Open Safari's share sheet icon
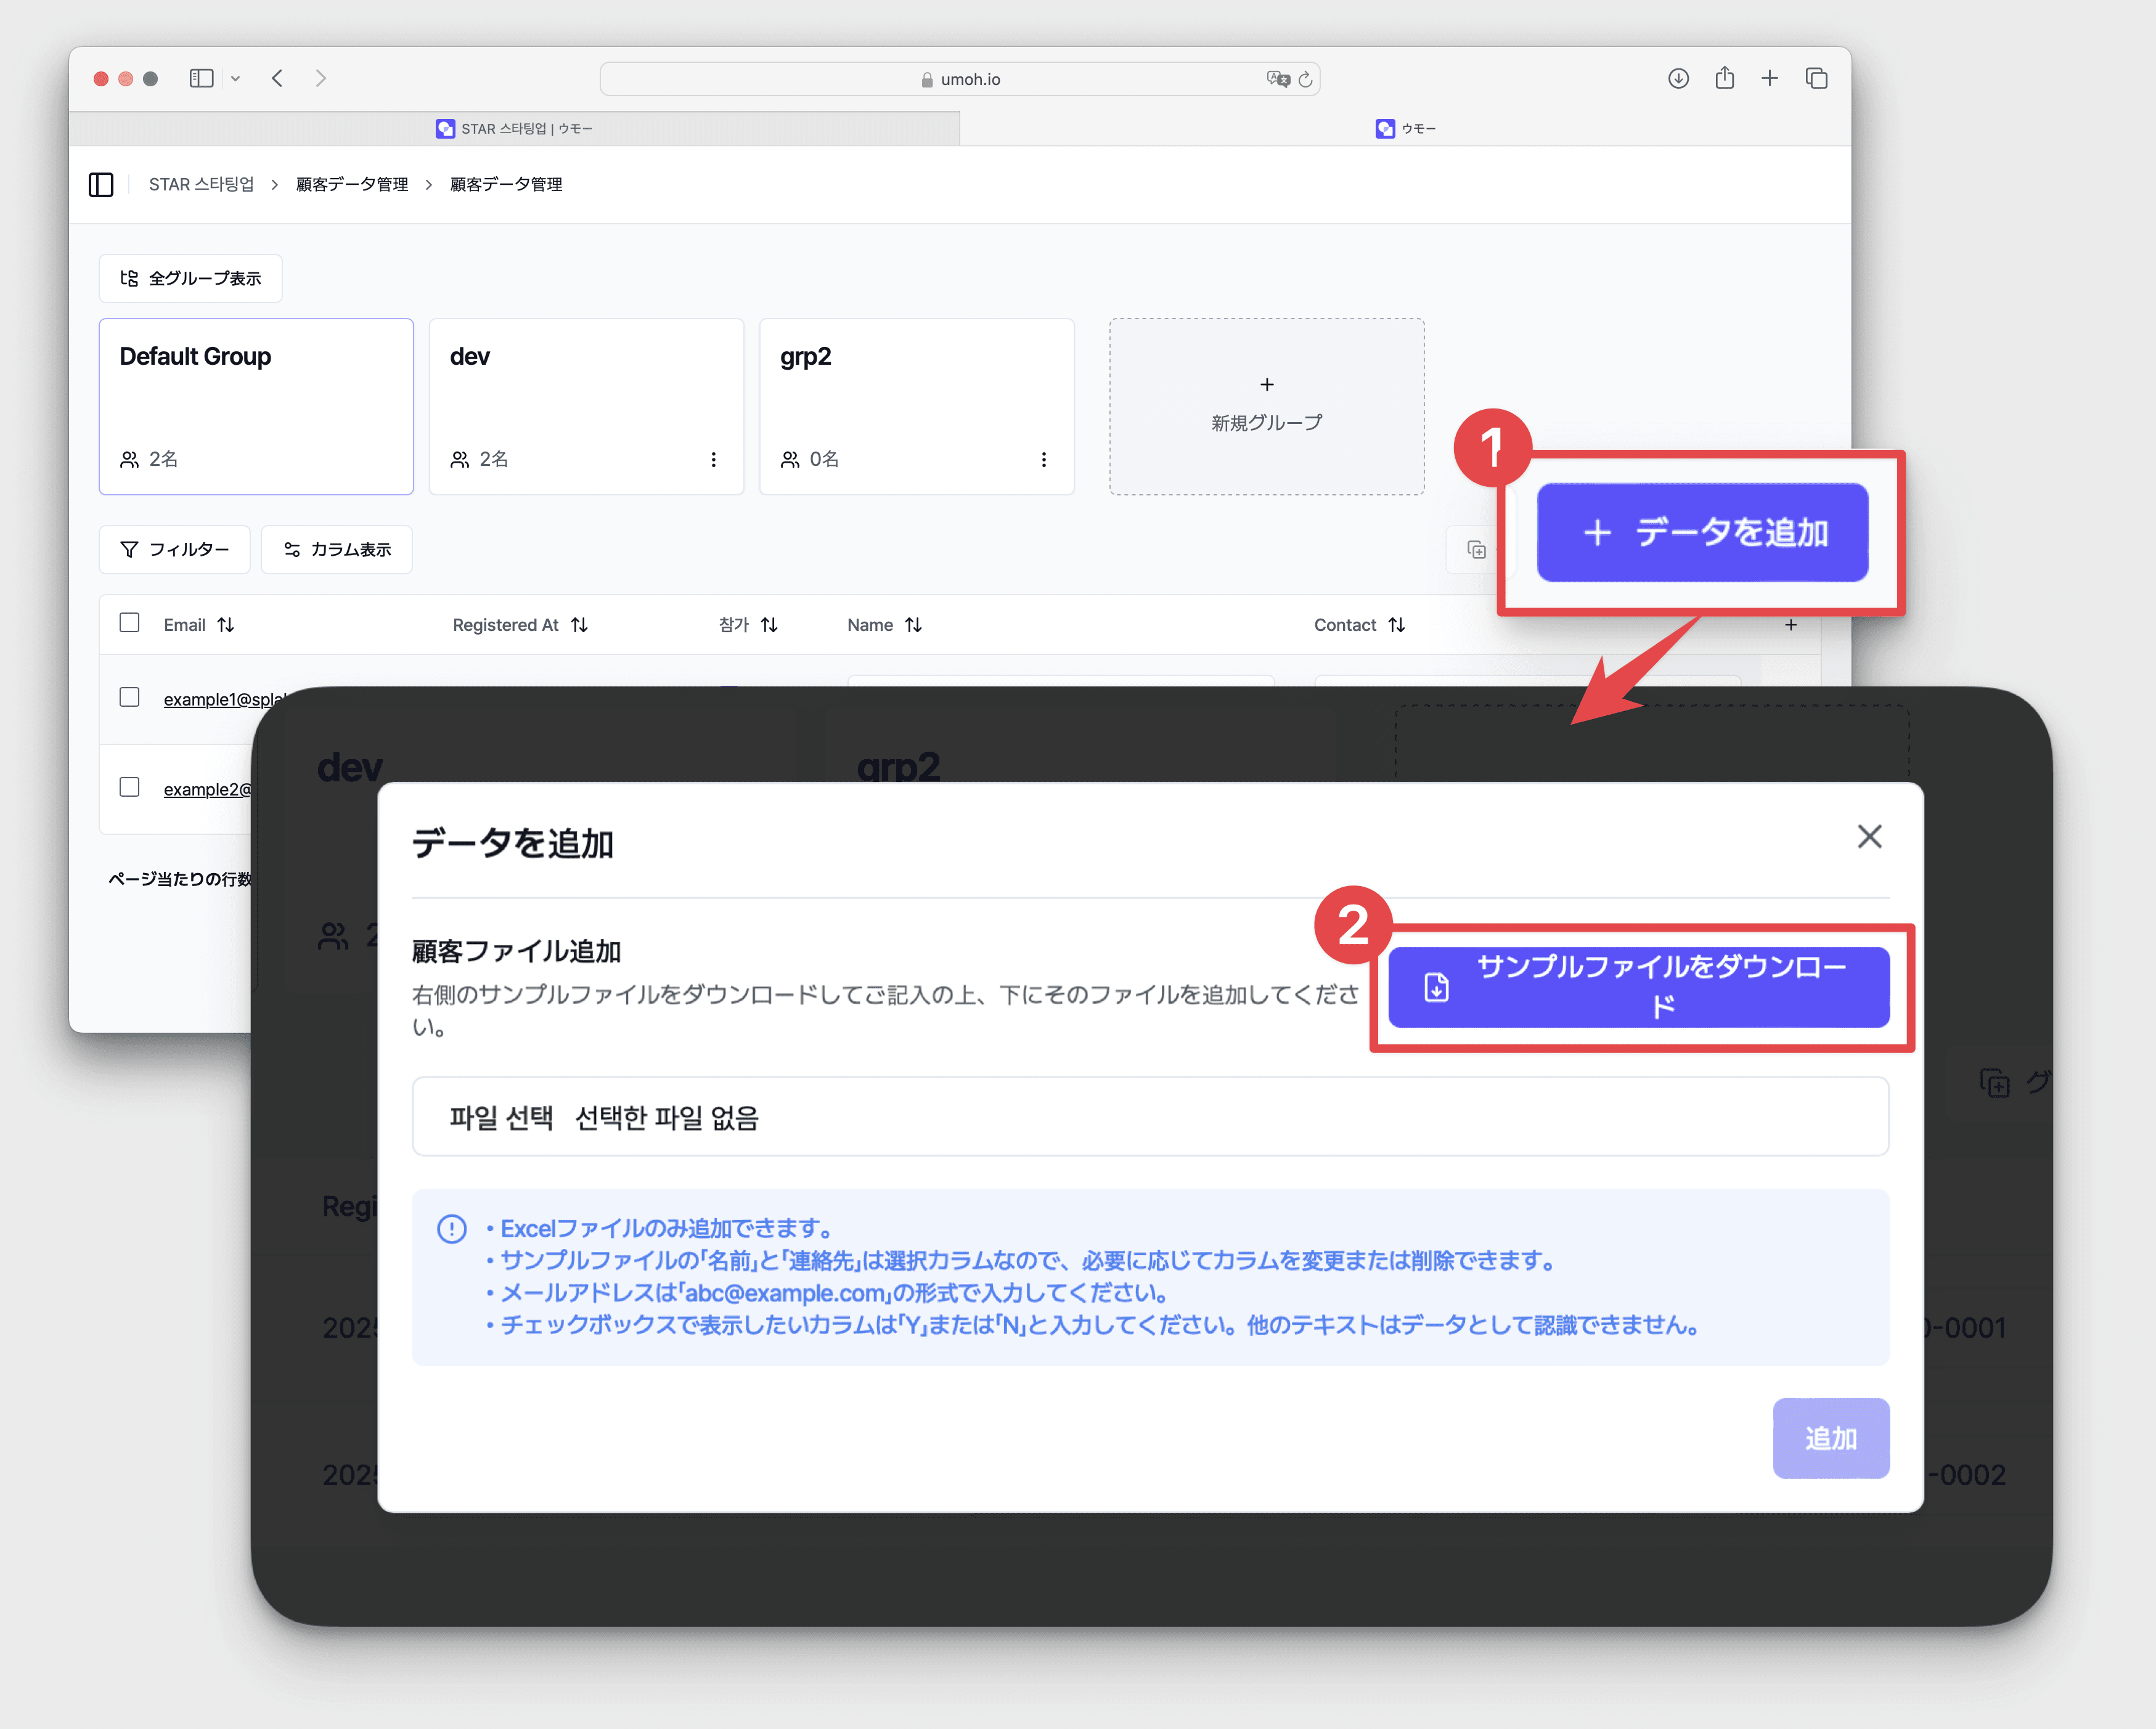 pos(1724,78)
